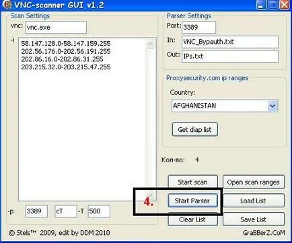Select range 202.86.16.0-202.86.31.255
This screenshot has height=243, width=292.
point(62,59)
